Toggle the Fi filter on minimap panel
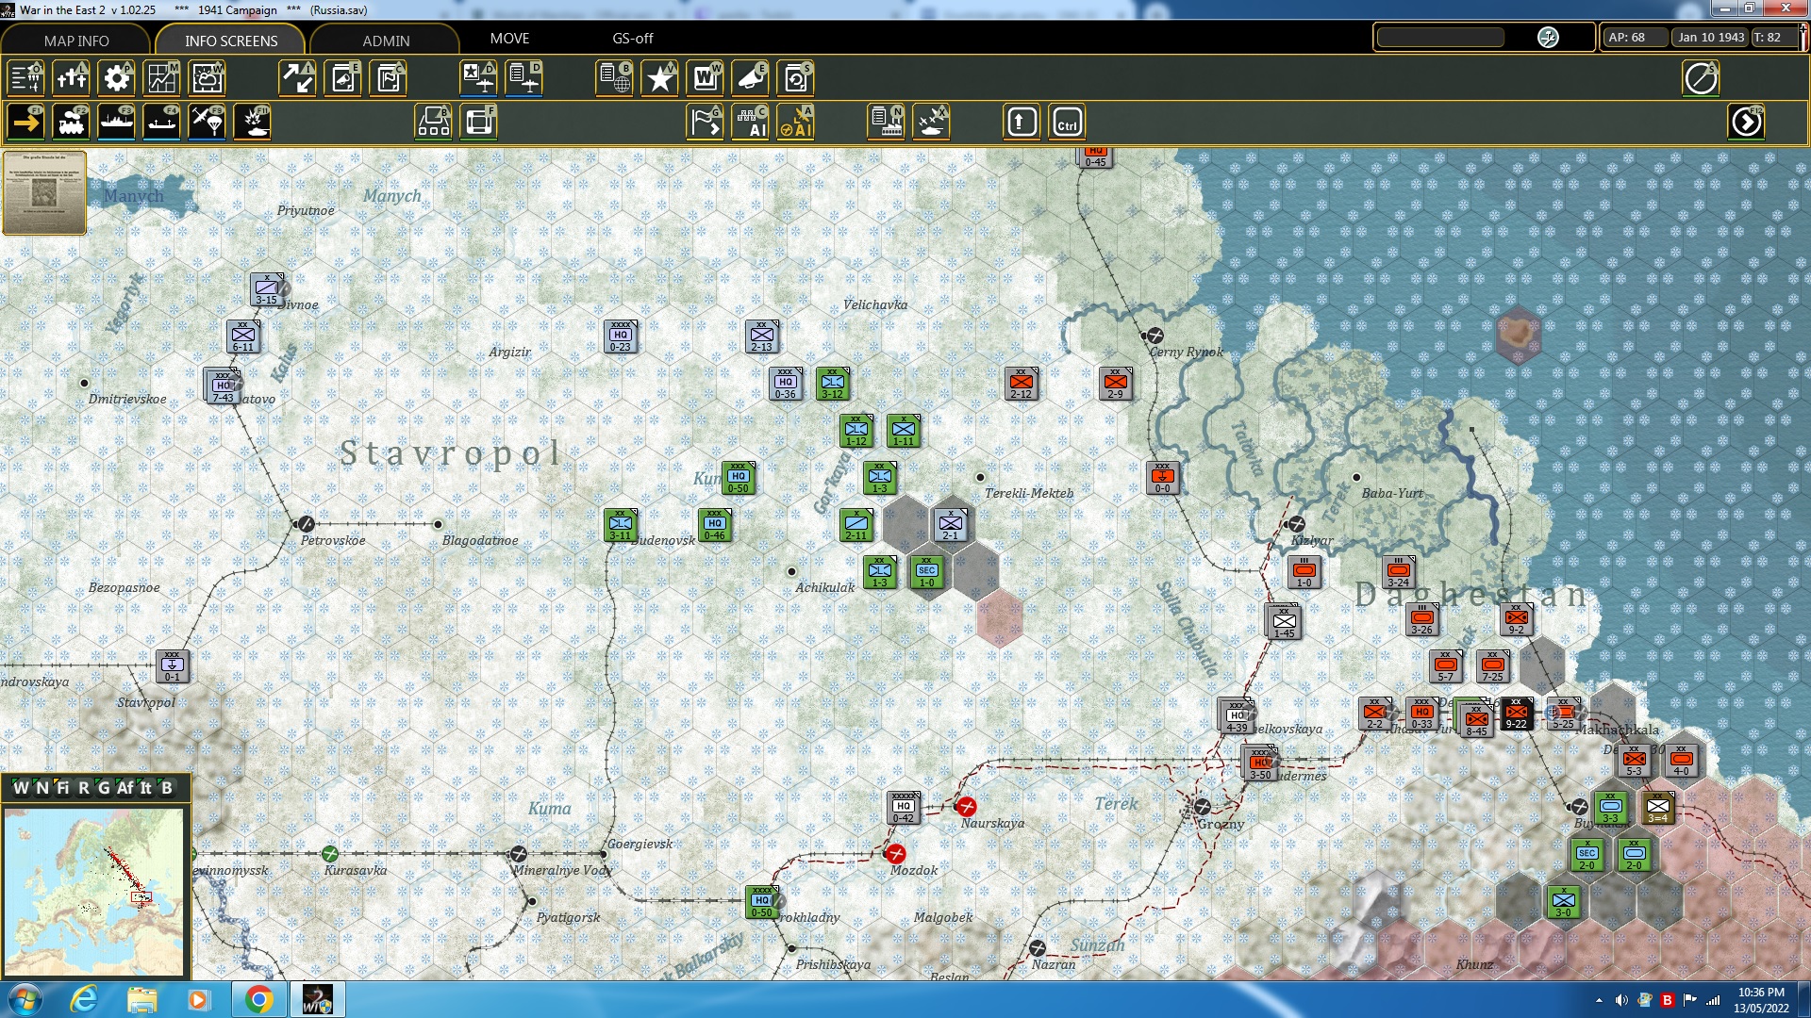Viewport: 1811px width, 1018px height. pyautogui.click(x=63, y=788)
